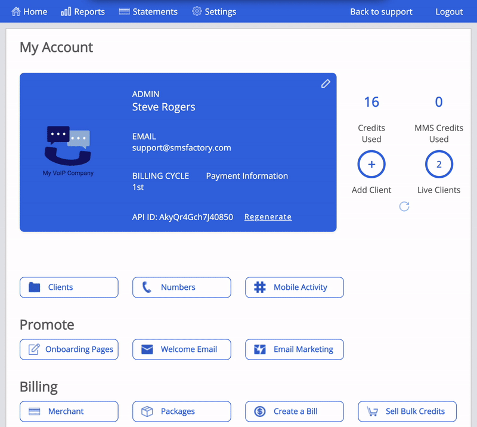Click the phone icon in Numbers button
Image resolution: width=477 pixels, height=427 pixels.
pos(147,287)
